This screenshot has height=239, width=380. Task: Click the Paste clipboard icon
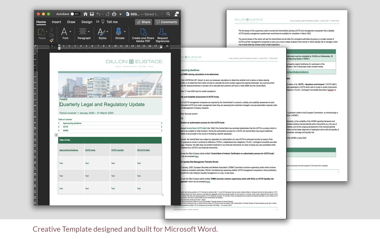coord(41,32)
